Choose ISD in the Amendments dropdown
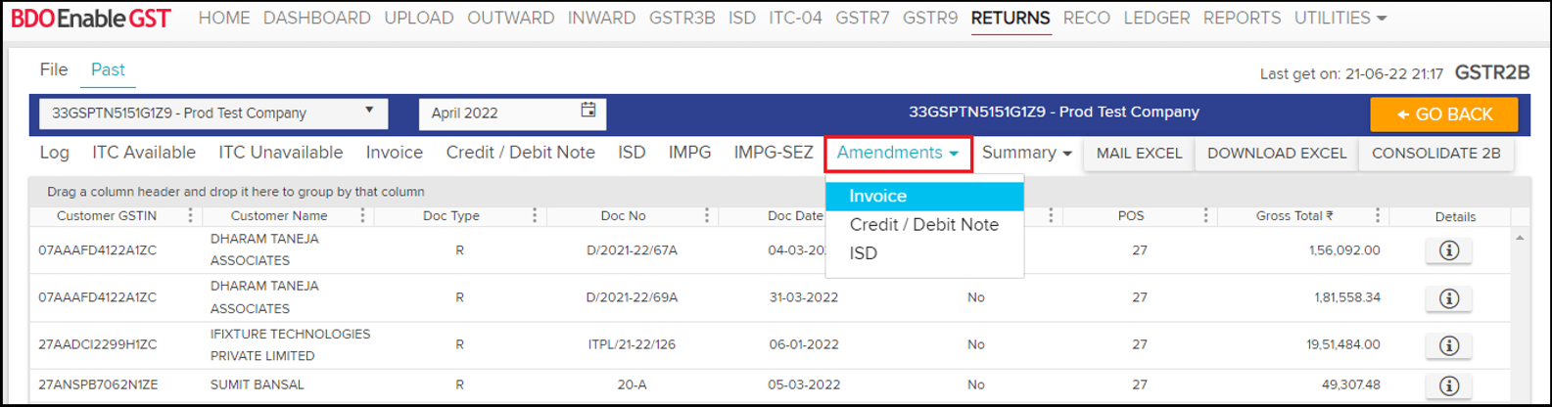This screenshot has width=1552, height=407. [x=863, y=252]
